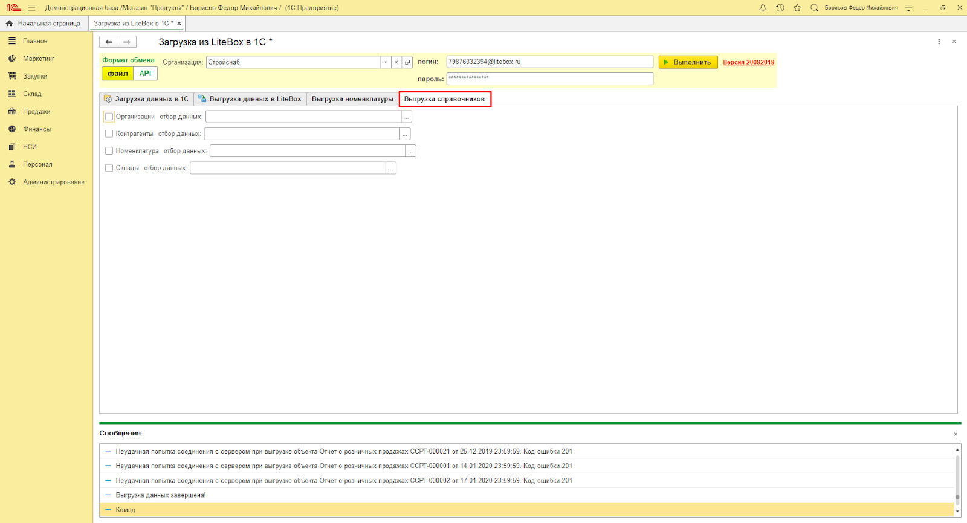
Task: Expand the Организация dropdown arrow
Action: pyautogui.click(x=386, y=62)
